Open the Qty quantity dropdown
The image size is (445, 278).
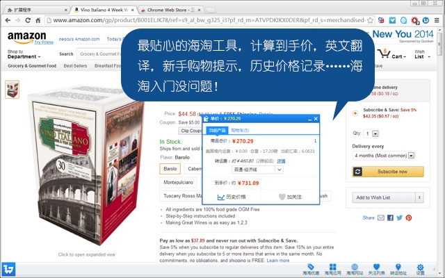(372, 133)
